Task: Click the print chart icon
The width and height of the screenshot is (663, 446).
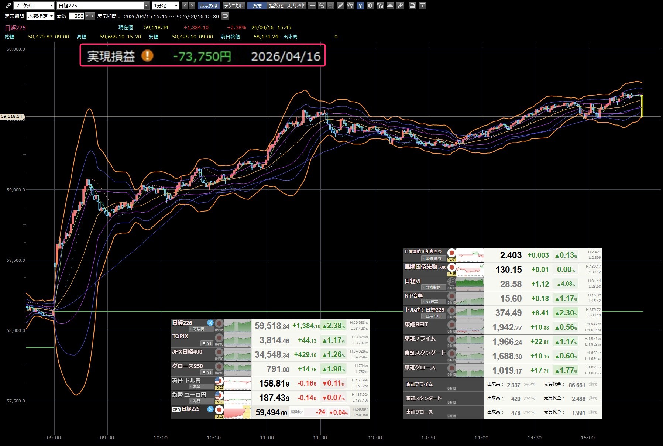Action: 413,6
